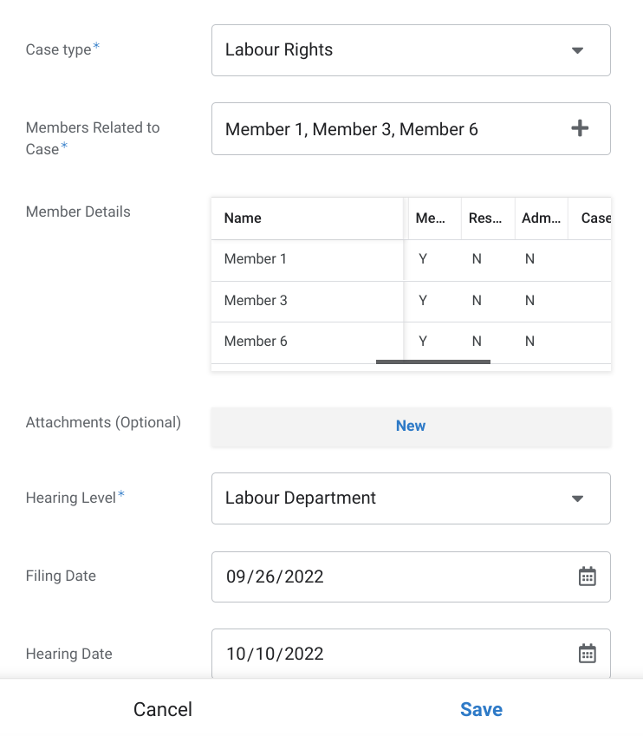Save the case form
This screenshot has width=643, height=736.
(481, 709)
